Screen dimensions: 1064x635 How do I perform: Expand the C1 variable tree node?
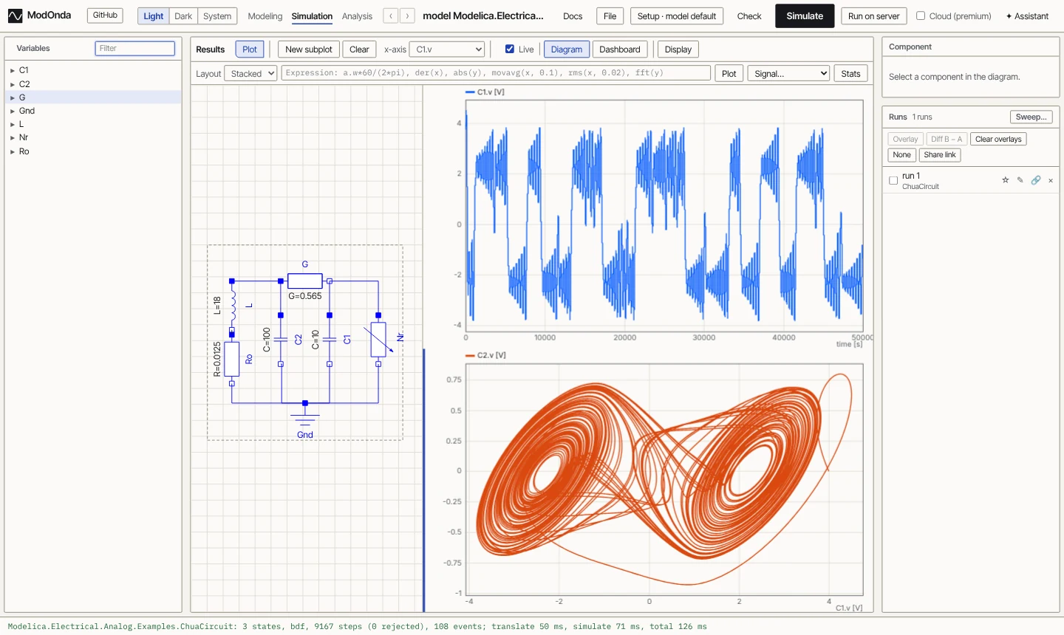pyautogui.click(x=13, y=71)
